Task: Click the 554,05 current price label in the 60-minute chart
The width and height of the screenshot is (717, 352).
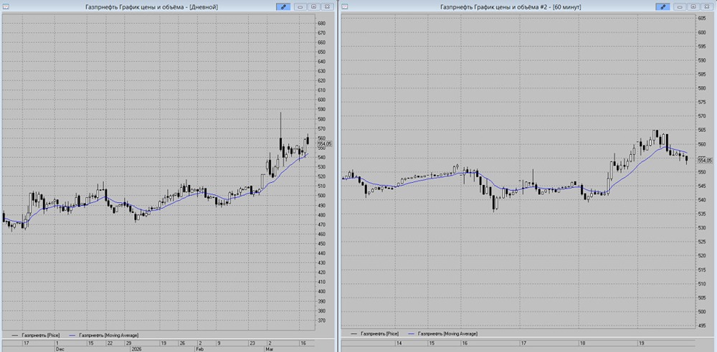Action: pyautogui.click(x=705, y=161)
